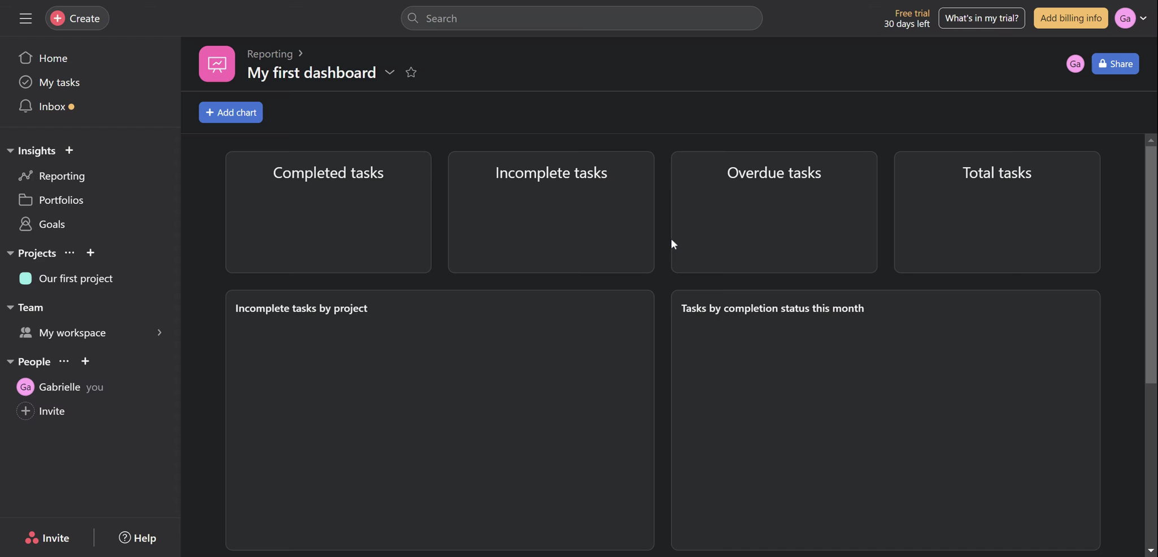Add a new project with plus
The width and height of the screenshot is (1158, 557).
pyautogui.click(x=90, y=253)
